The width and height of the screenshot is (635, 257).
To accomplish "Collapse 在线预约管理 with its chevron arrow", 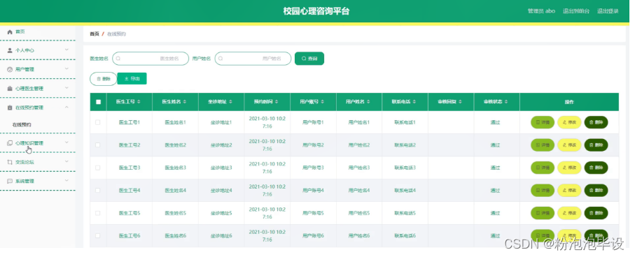I will click(67, 107).
